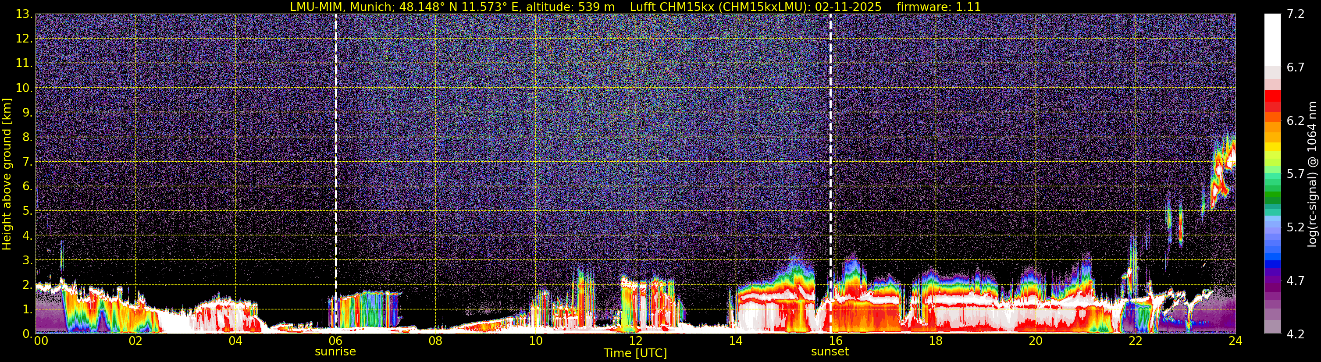Click the white dashed sunrise line
This screenshot has height=362, width=1321.
336,154
